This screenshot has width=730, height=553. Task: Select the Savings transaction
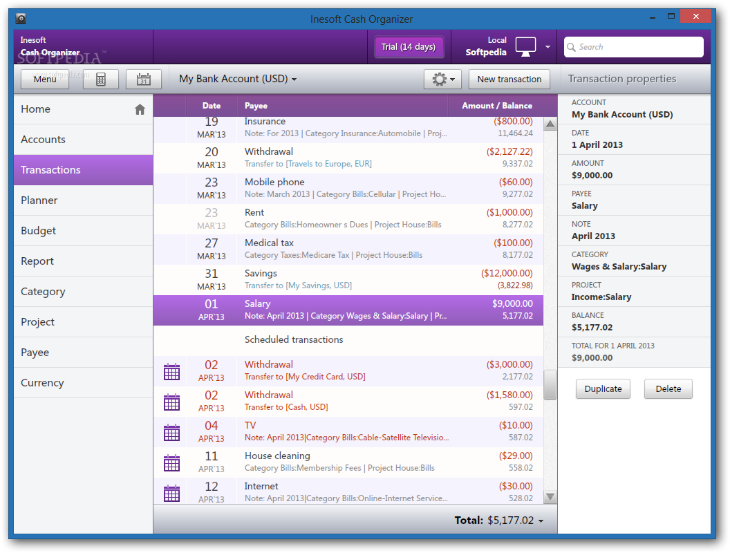point(348,280)
